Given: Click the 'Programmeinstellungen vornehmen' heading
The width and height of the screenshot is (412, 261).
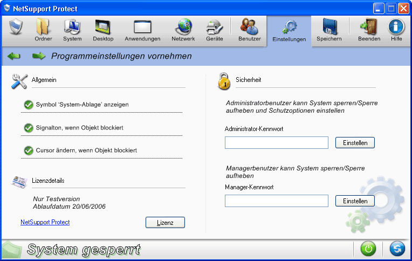Looking at the screenshot, I should (121, 56).
